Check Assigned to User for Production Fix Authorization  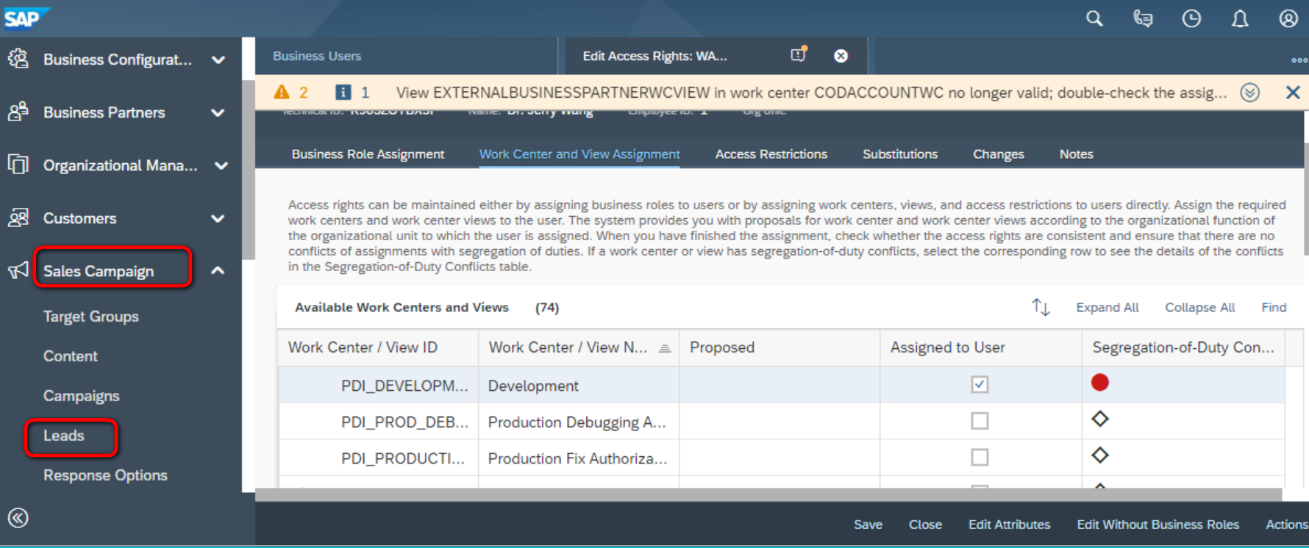[x=980, y=458]
